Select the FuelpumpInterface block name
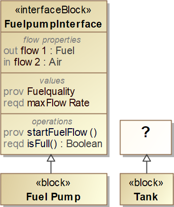Screen dimensions: 174x207 point(53,24)
